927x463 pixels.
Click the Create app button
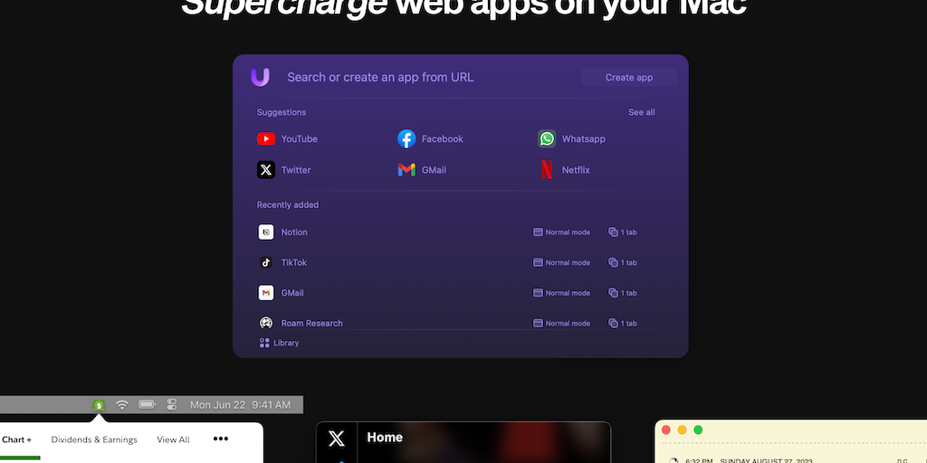(629, 78)
